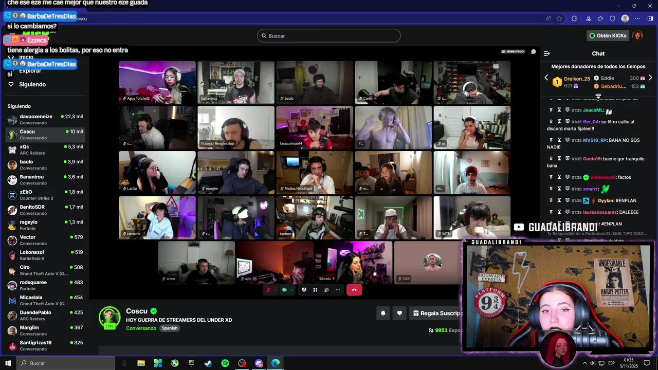Open Windows Start menu
Image resolution: width=658 pixels, height=370 pixels.
click(8, 363)
